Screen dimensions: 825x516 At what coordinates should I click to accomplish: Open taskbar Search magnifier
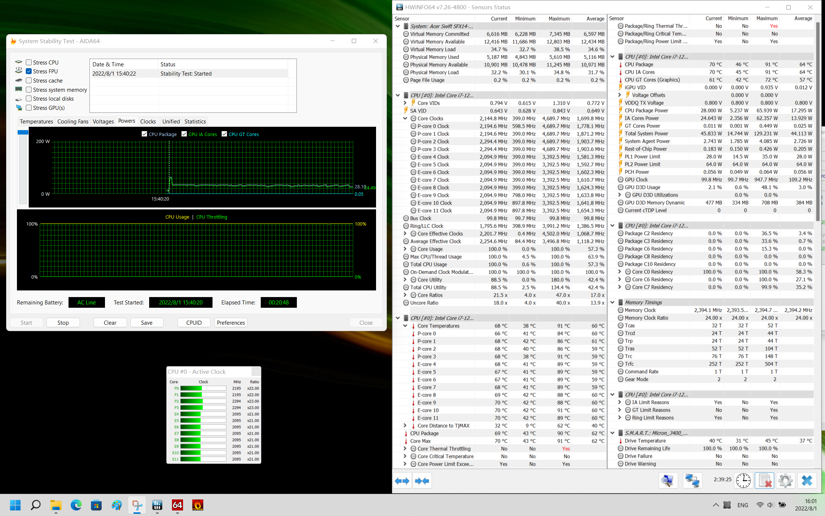[x=36, y=505]
